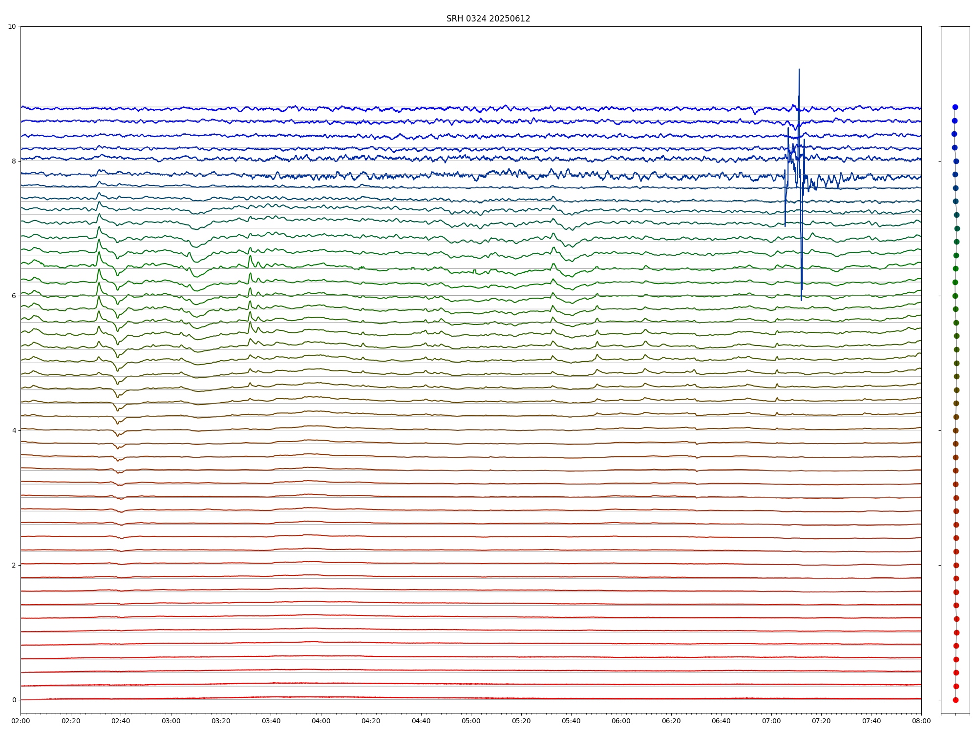Click y-axis label 4
Screen dimensions: 977x732
[14, 430]
